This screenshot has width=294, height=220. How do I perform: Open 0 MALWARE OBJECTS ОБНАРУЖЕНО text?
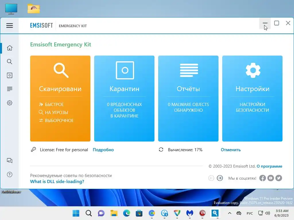188,107
